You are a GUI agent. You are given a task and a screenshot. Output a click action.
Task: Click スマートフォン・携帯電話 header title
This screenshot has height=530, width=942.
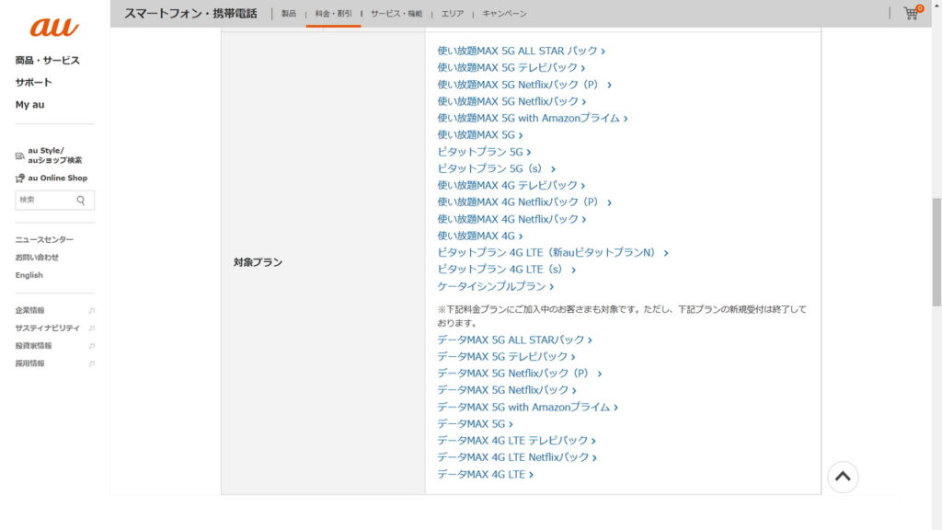pos(190,13)
